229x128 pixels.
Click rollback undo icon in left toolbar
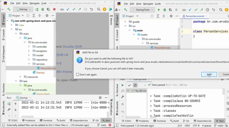coord(92,9)
